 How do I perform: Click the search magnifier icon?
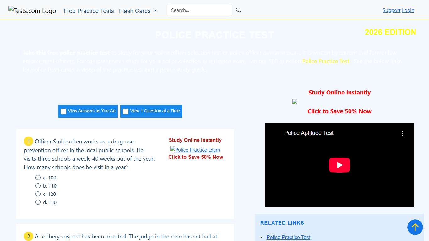239,10
